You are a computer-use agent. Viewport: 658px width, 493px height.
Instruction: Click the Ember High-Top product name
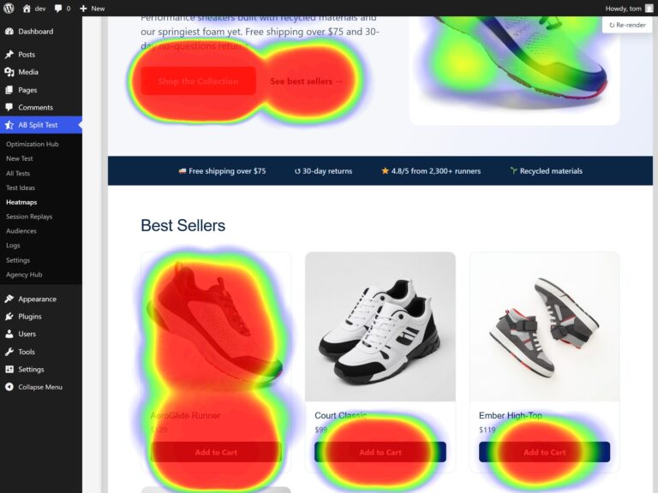511,415
